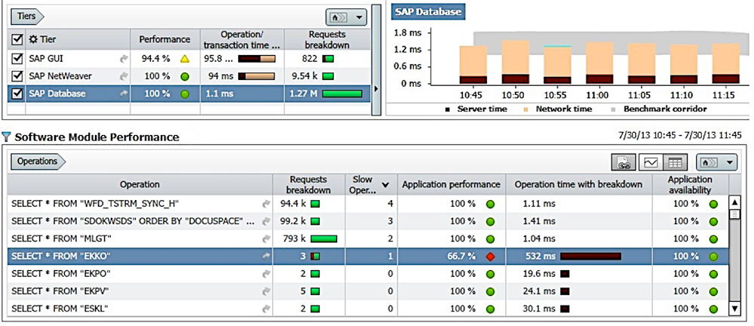Sort by Application availability column header
This screenshot has width=754, height=326.
690,184
